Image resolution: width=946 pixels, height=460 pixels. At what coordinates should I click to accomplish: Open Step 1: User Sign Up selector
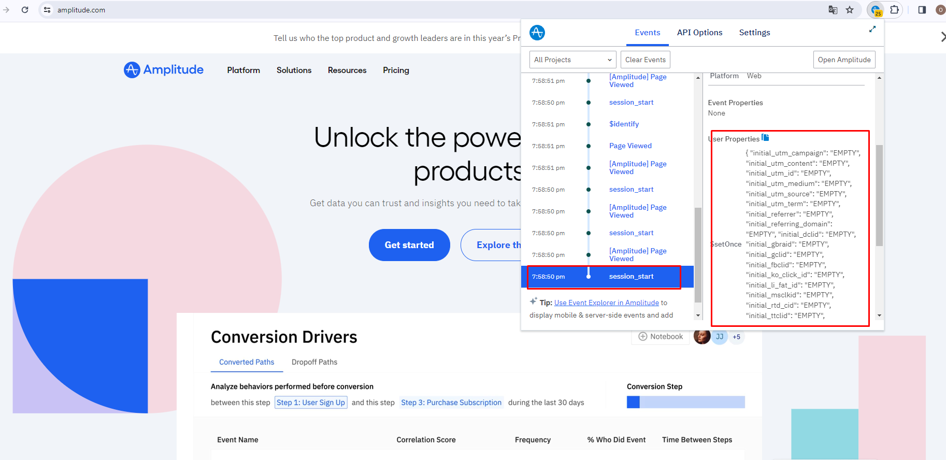point(311,403)
